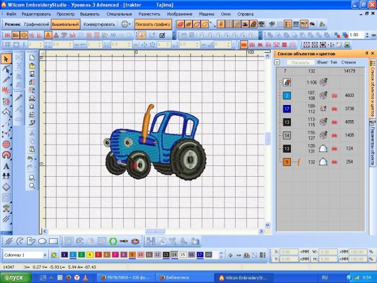Open the color palette editor icon
Screen dimensions: 377x283
point(53,255)
